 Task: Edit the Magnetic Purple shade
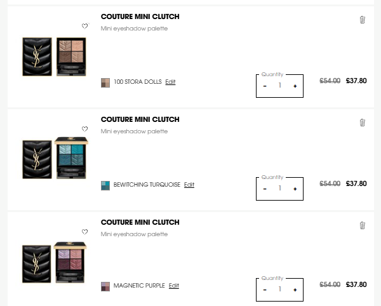[174, 286]
